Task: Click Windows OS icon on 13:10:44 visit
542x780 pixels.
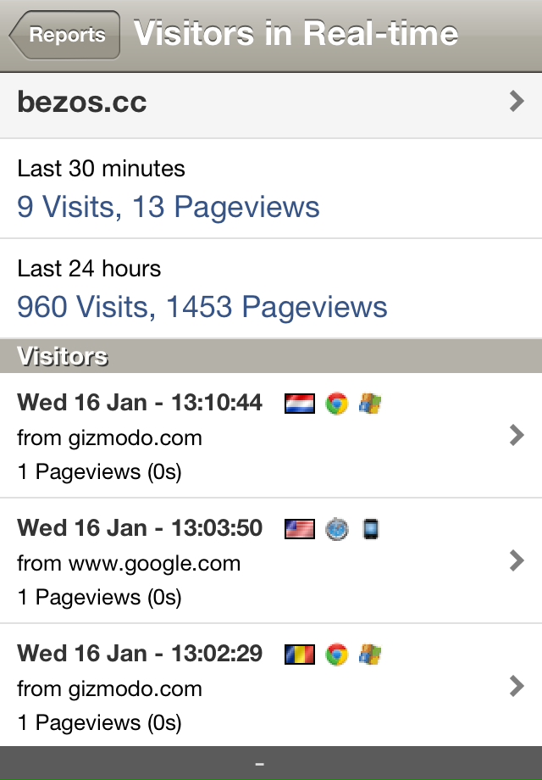Action: 370,404
